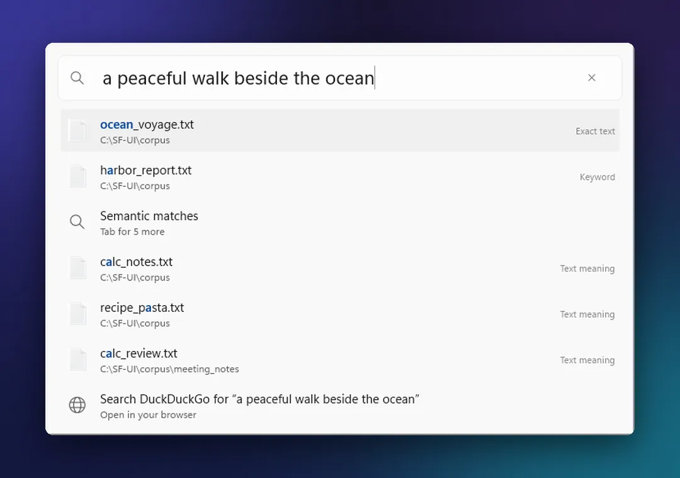
Task: Click the magnifier icon beside Semantic matches
Action: pyautogui.click(x=77, y=222)
